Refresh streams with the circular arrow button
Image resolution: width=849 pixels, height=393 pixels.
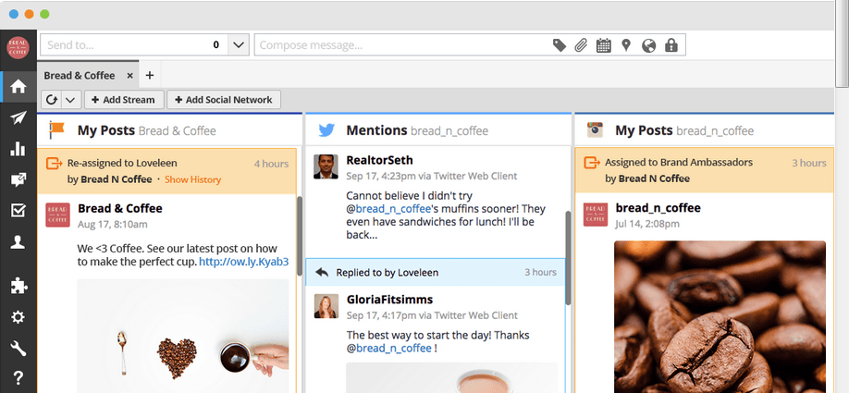click(52, 100)
